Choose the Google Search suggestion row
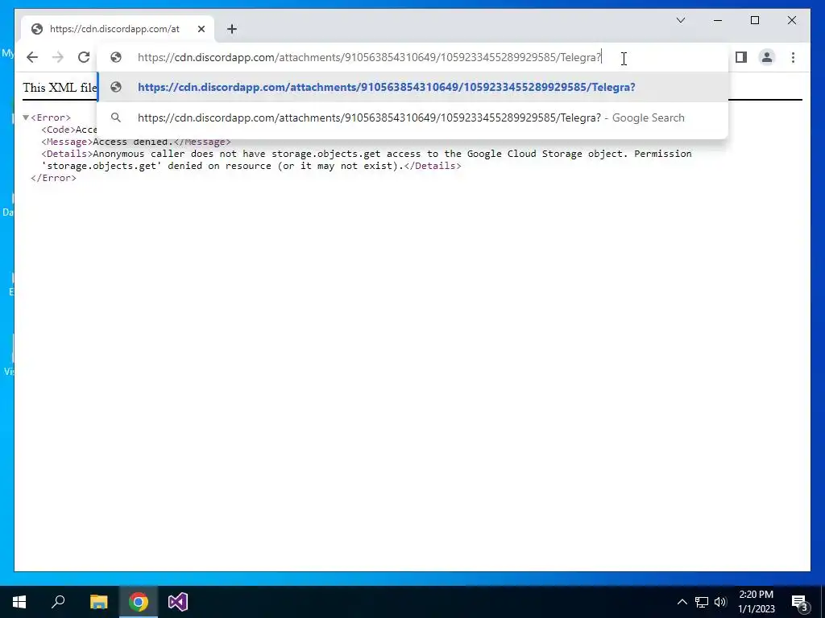Viewport: 825px width, 618px height. 413,117
